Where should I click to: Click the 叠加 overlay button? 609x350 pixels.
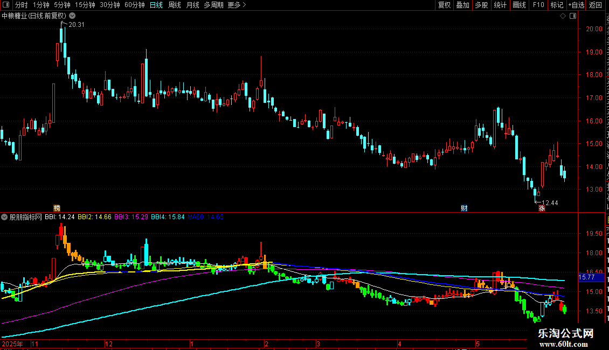coord(462,5)
